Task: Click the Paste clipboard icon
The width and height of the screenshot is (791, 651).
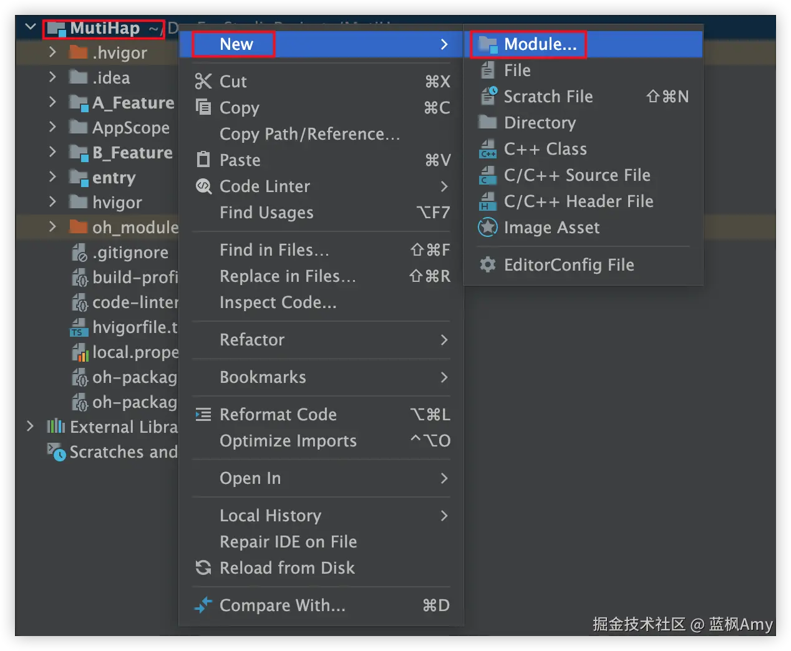Action: (x=203, y=160)
